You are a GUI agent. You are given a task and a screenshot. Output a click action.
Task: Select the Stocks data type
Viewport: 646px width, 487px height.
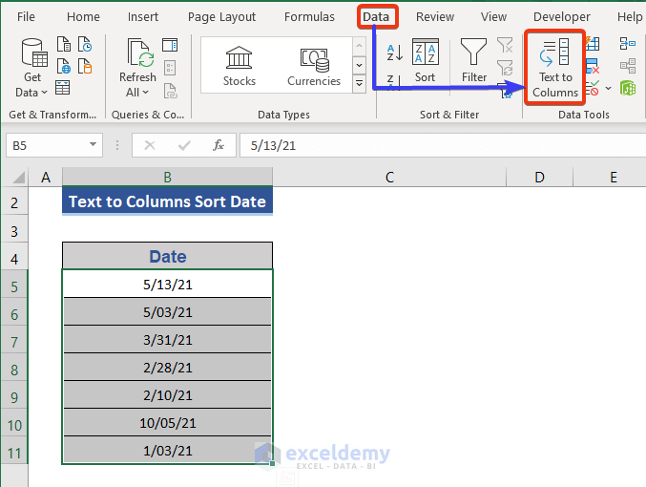pyautogui.click(x=239, y=66)
